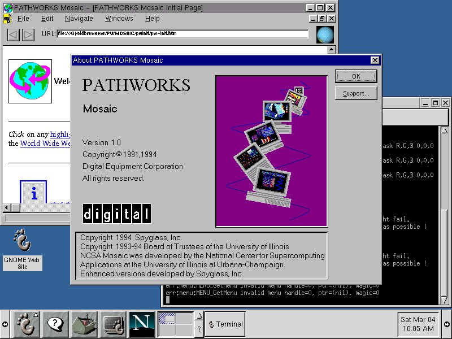Click 'Version 1.0' text in About dialog
Screen dimensions: 452x339
[102, 143]
